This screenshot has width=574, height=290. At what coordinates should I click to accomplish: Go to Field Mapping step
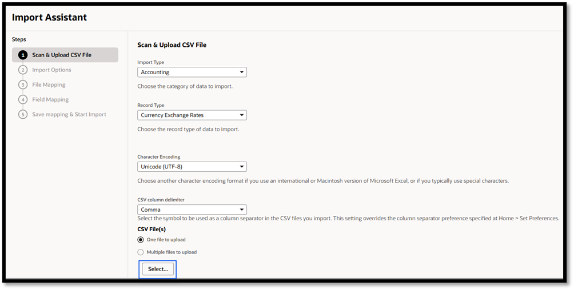[50, 99]
